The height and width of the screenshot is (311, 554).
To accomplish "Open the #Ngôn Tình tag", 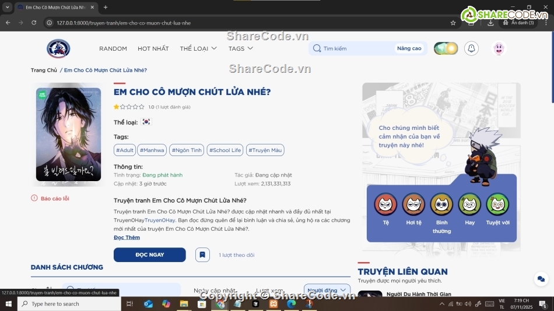I will tap(187, 150).
